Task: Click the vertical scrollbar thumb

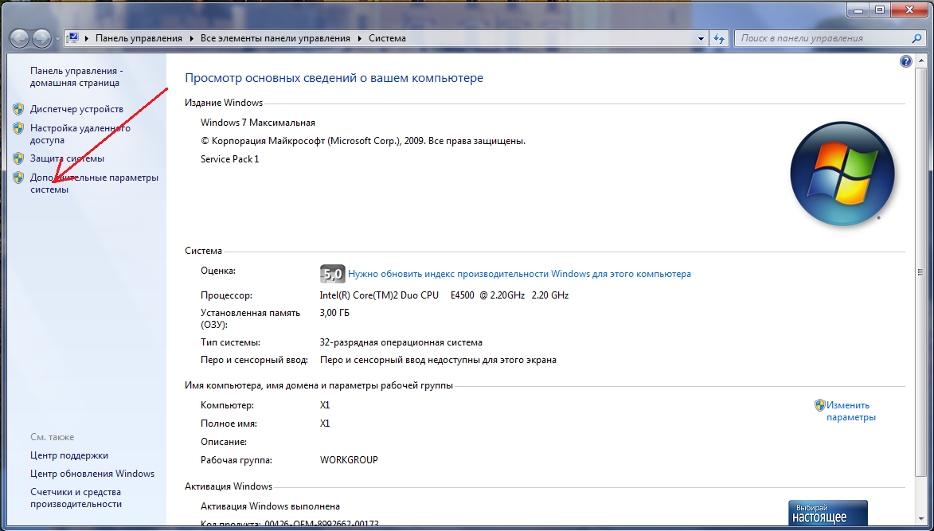Action: tap(921, 272)
